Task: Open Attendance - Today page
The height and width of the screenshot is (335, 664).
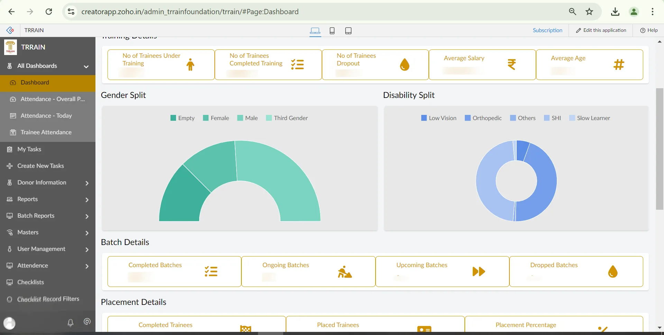Action: [48, 116]
